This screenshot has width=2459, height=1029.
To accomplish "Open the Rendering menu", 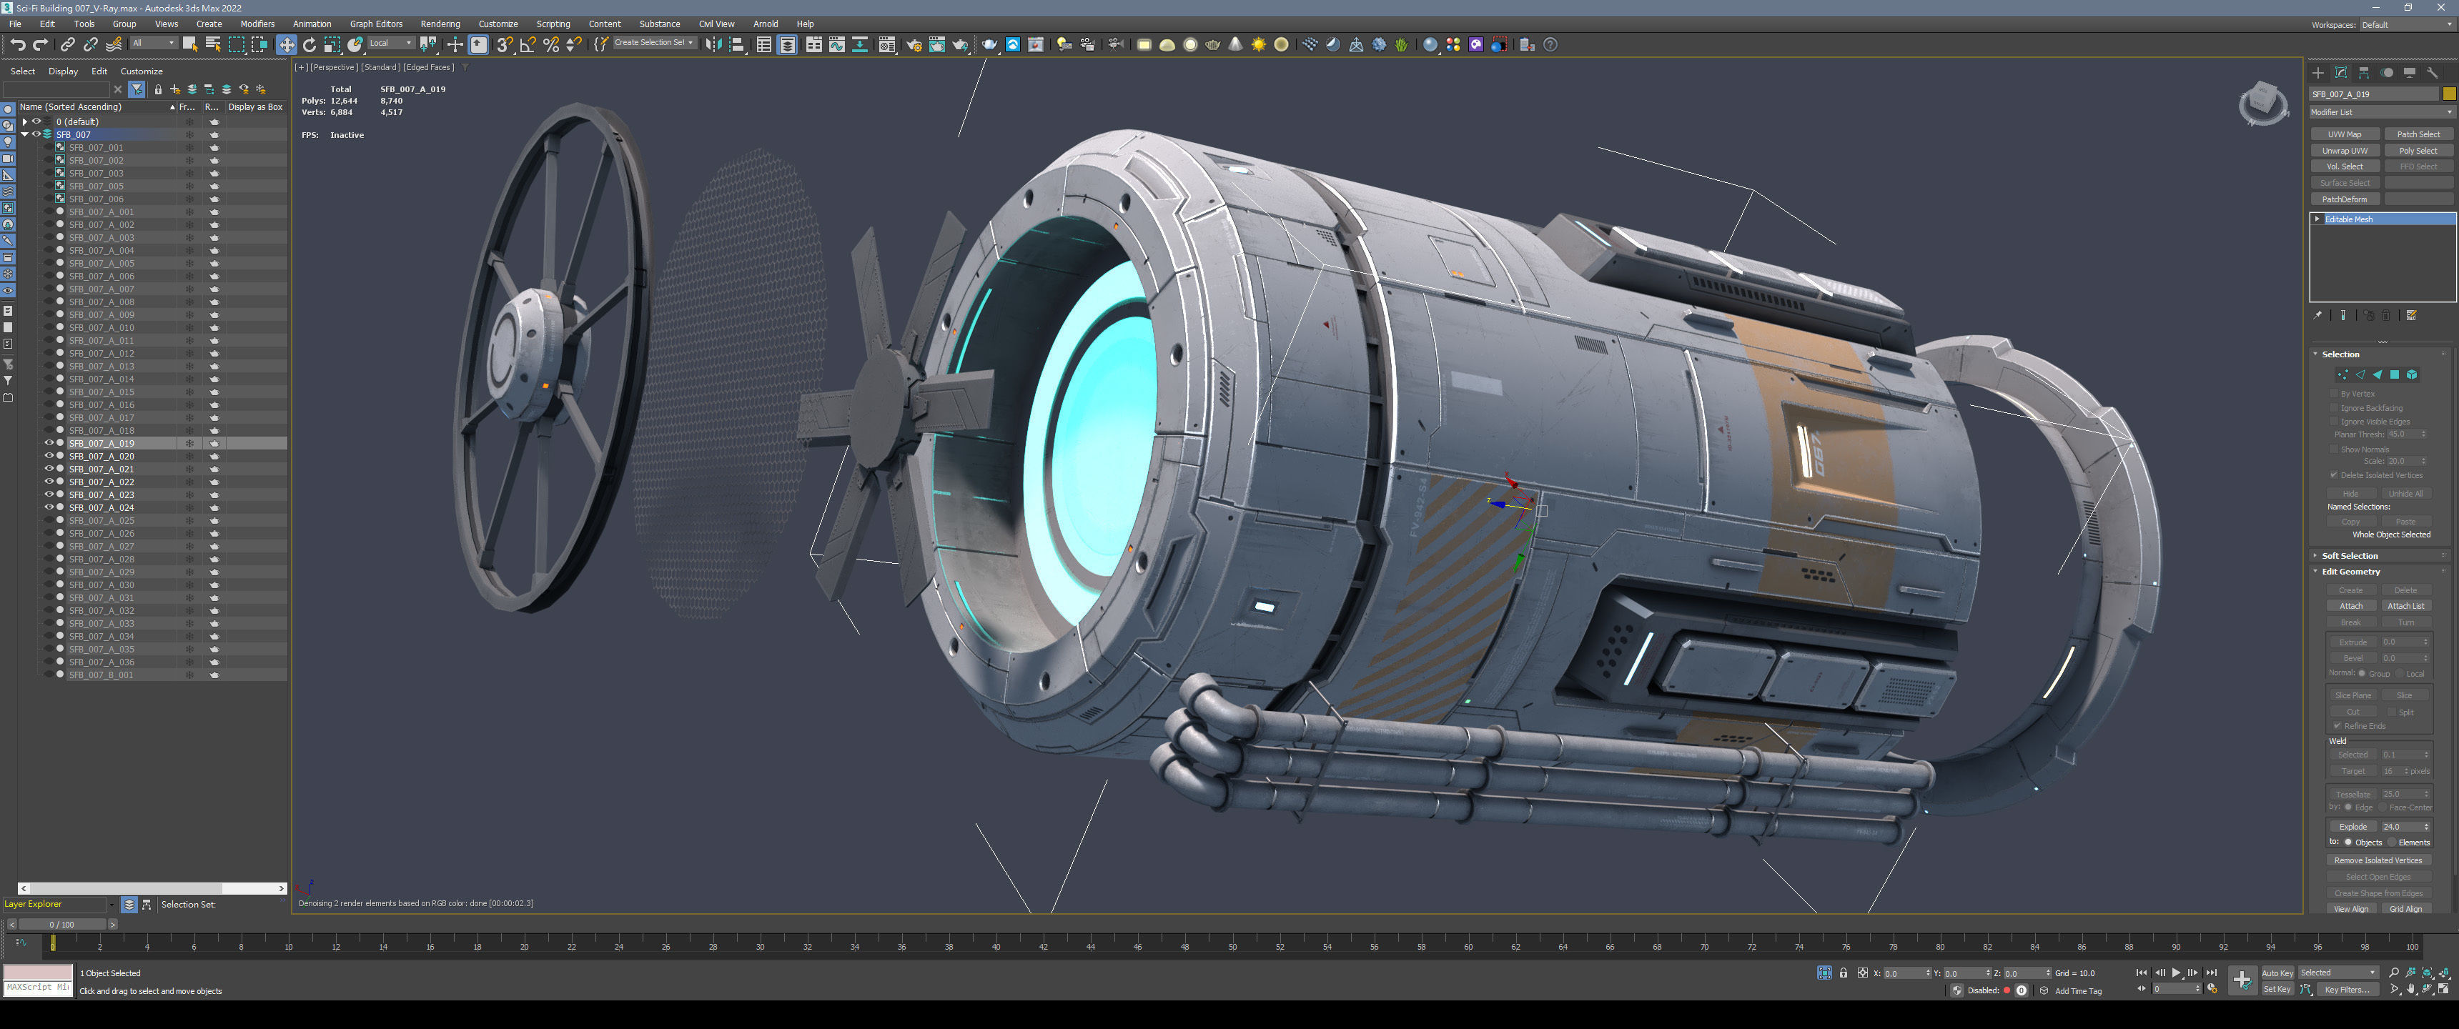I will coord(440,24).
